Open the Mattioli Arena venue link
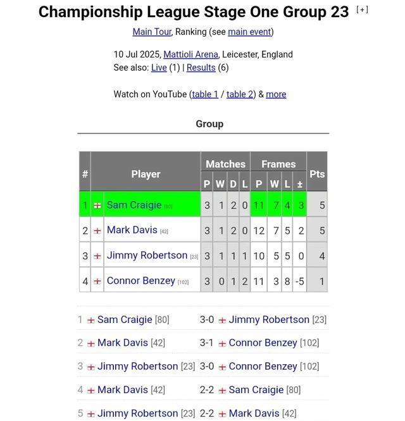The height and width of the screenshot is (421, 405). click(190, 54)
